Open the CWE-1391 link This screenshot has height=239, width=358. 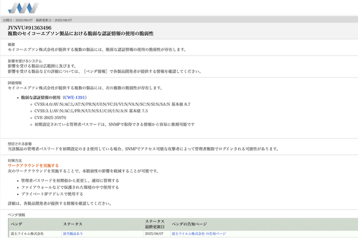[75, 97]
